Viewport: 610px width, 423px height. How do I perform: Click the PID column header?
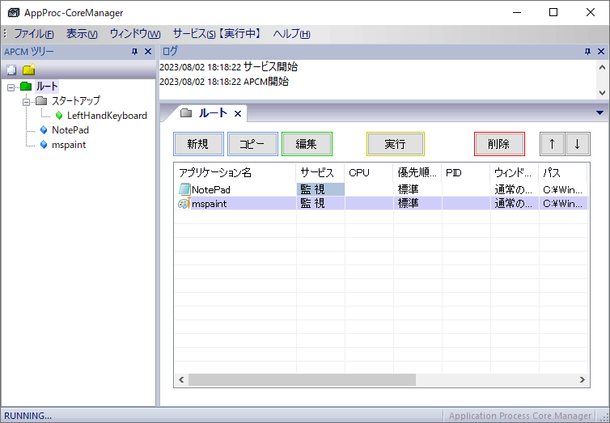[466, 172]
